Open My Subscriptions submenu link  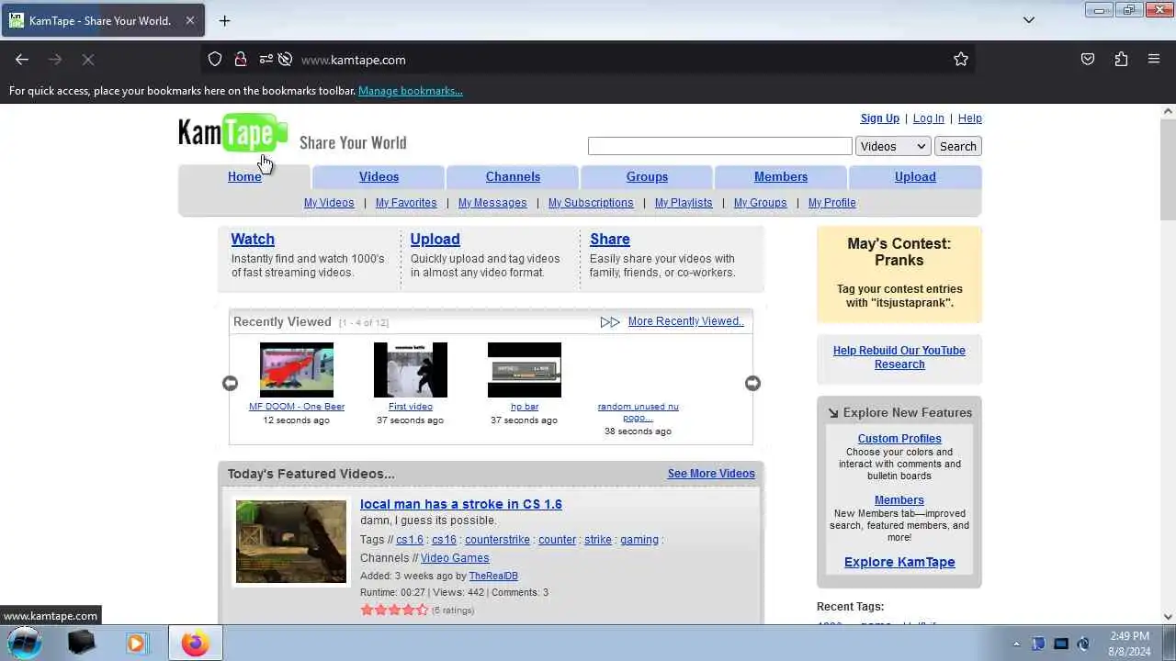pyautogui.click(x=591, y=203)
